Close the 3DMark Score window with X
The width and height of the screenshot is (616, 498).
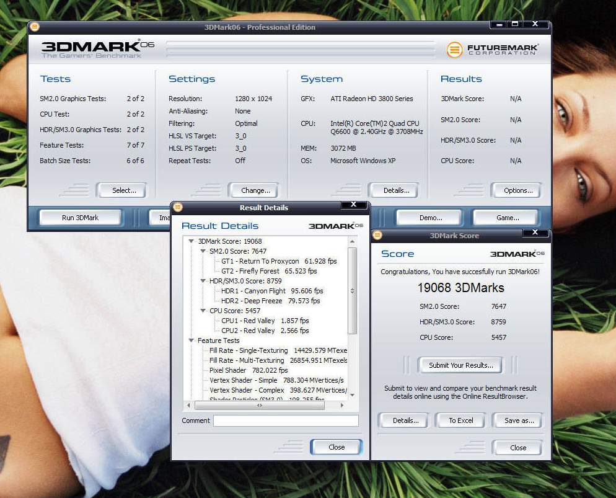pos(535,233)
